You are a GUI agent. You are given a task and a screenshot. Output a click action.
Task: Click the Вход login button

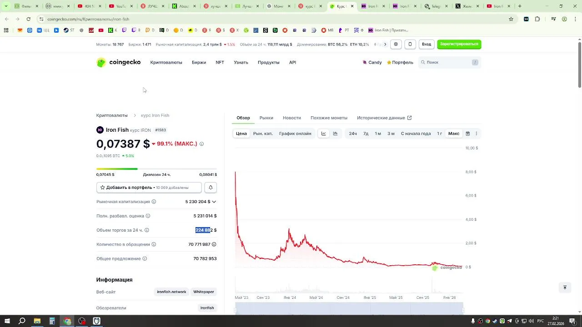point(426,44)
